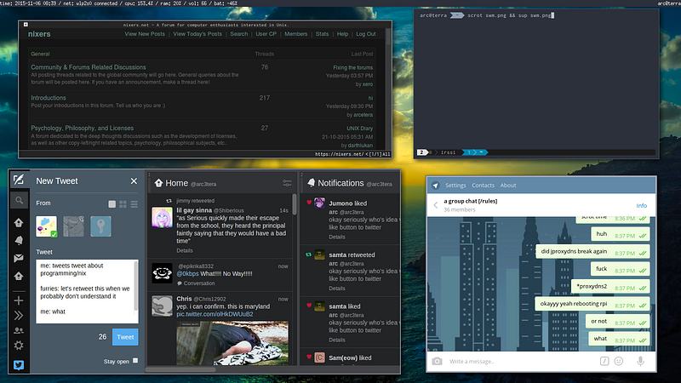Open Home column from TweetDeck sidebar
This screenshot has width=681, height=383.
tap(19, 222)
